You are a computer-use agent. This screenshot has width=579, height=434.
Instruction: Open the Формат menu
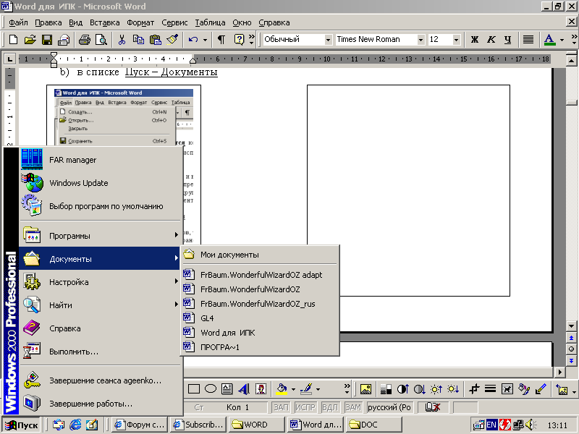click(140, 22)
